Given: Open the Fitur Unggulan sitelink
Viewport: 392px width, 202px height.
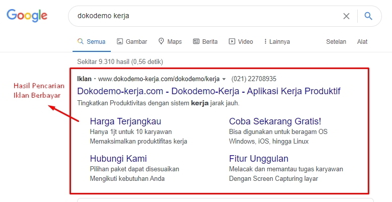Looking at the screenshot, I should [258, 159].
